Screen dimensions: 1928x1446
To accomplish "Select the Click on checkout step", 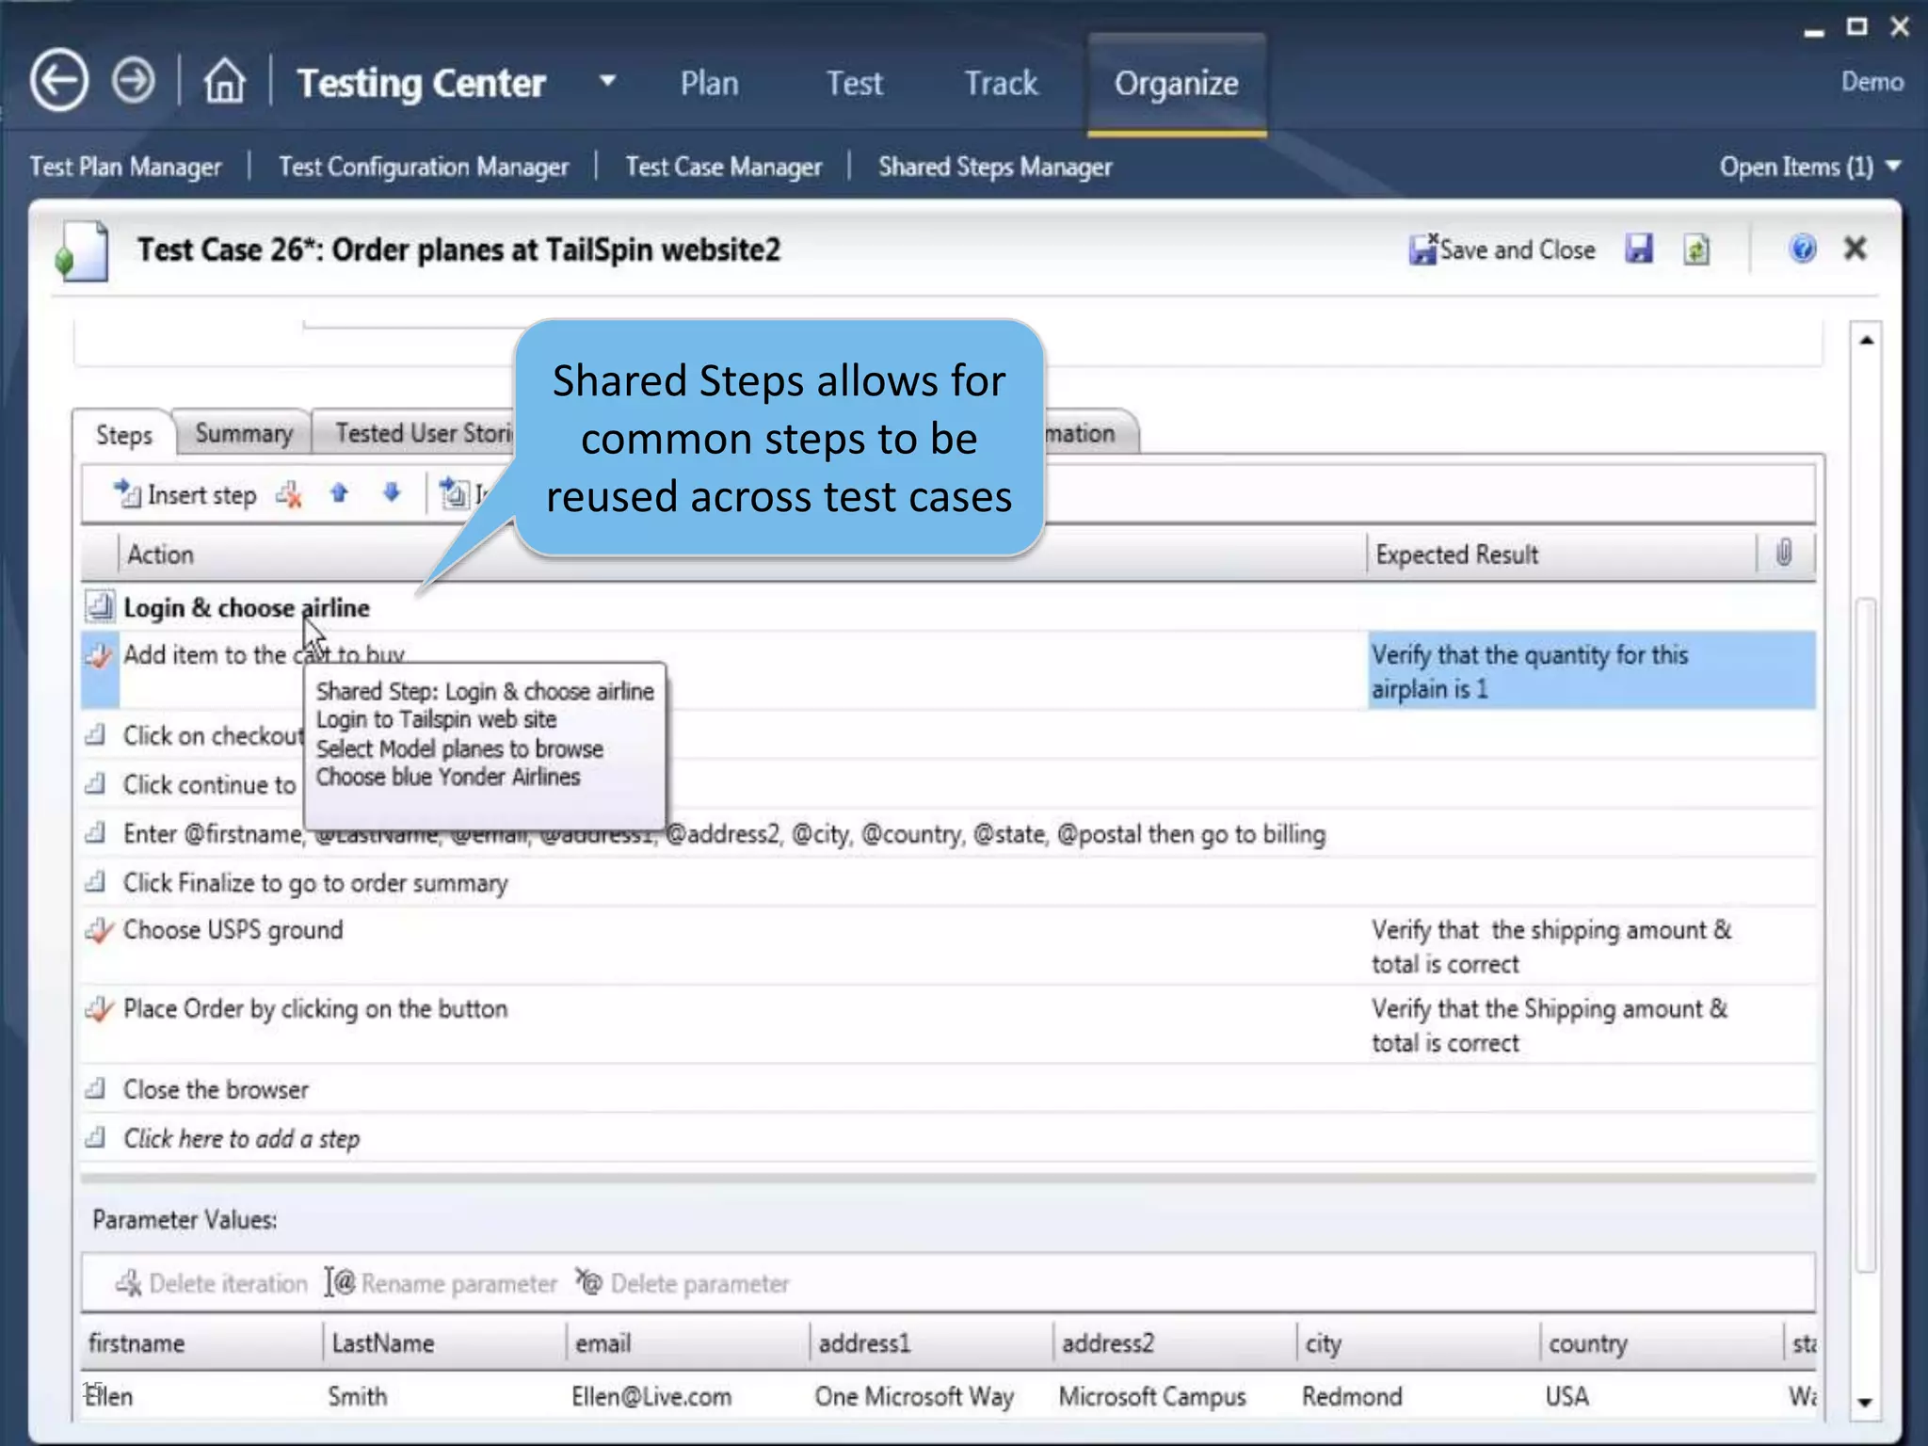I will [x=213, y=735].
